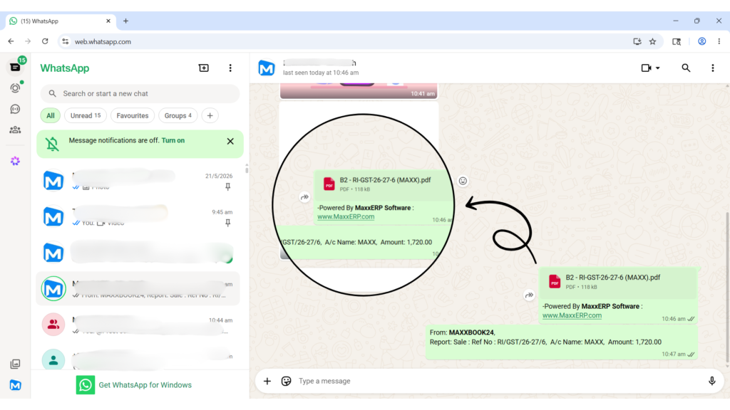Image resolution: width=730 pixels, height=410 pixels.
Task: Open the Status updates sidebar icon
Action: [x=16, y=88]
